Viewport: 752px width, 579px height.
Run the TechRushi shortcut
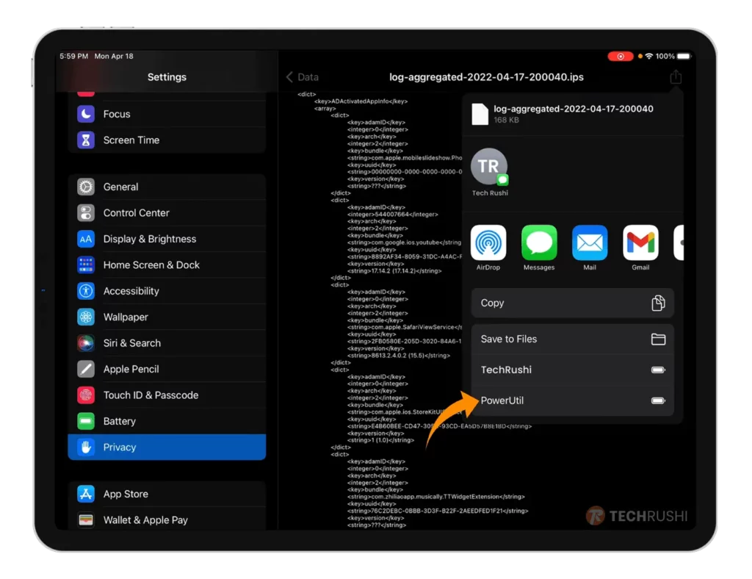pyautogui.click(x=573, y=370)
